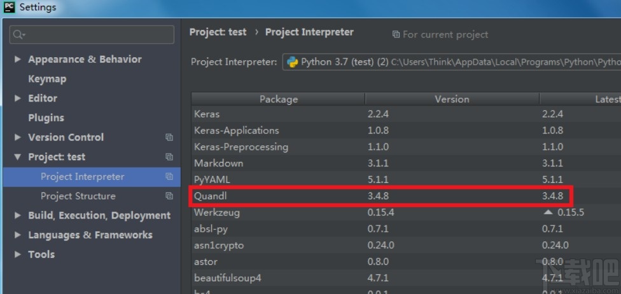Click the PyCharm logo in the title bar
621x294 pixels.
coord(9,8)
